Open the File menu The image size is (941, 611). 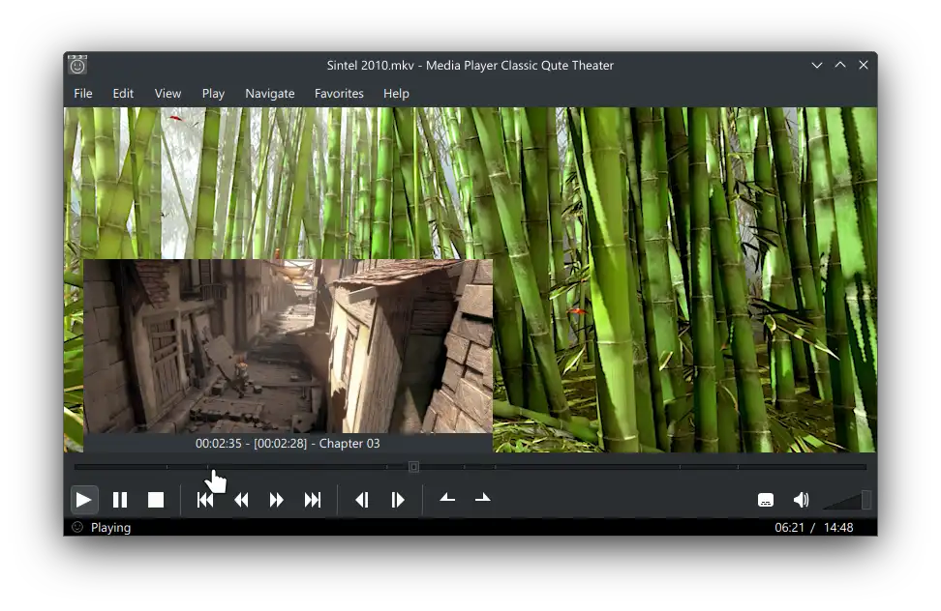[83, 94]
